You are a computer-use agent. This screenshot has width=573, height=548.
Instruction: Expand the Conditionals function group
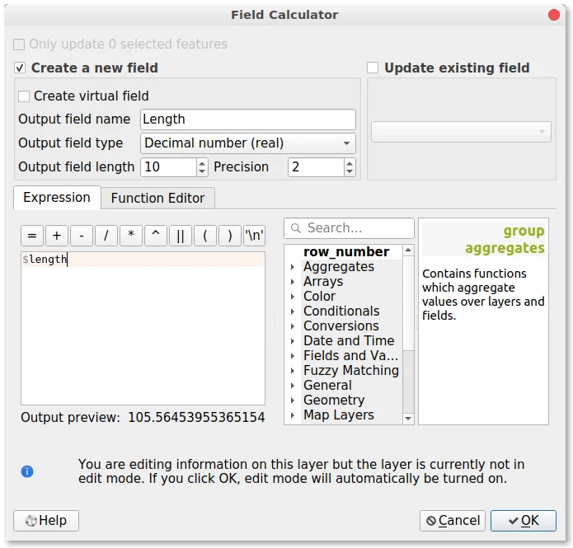point(293,311)
